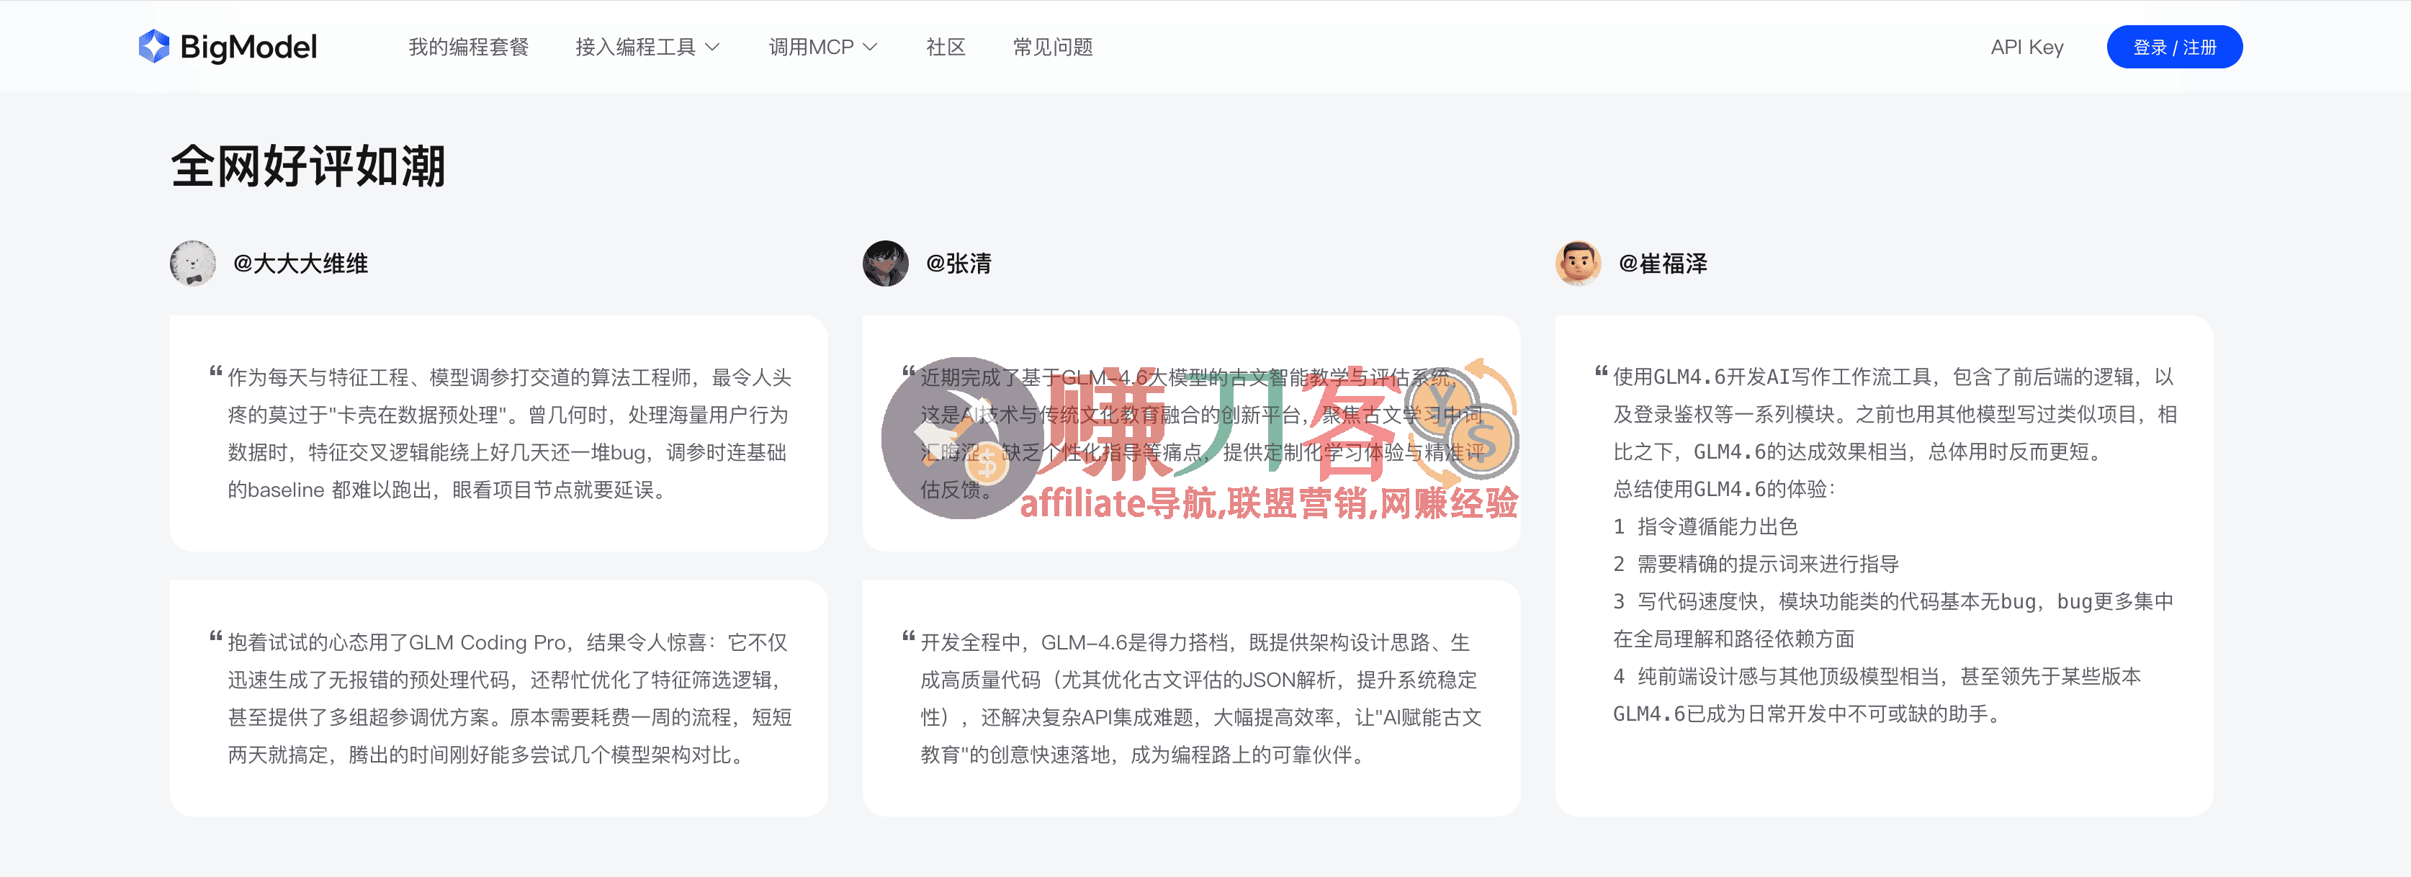2411x877 pixels.
Task: Click the quote mark icon on 大大大维维's first review
Action: (215, 372)
